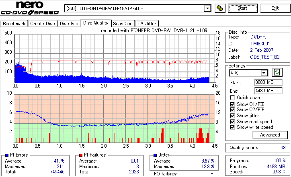
Task: Switch to the Benchmark tab
Action: (x=14, y=24)
